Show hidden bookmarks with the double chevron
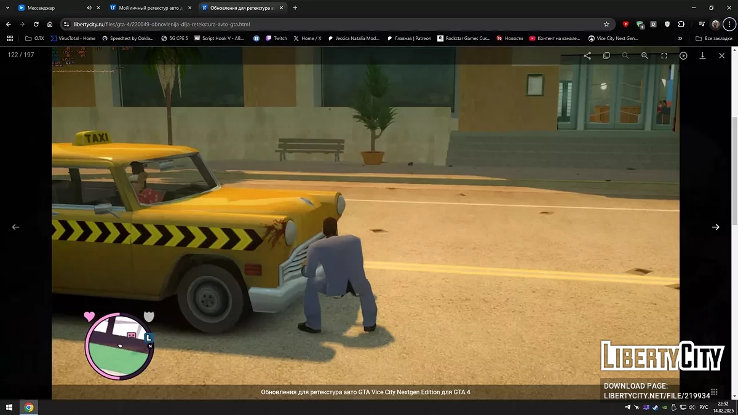 point(680,38)
